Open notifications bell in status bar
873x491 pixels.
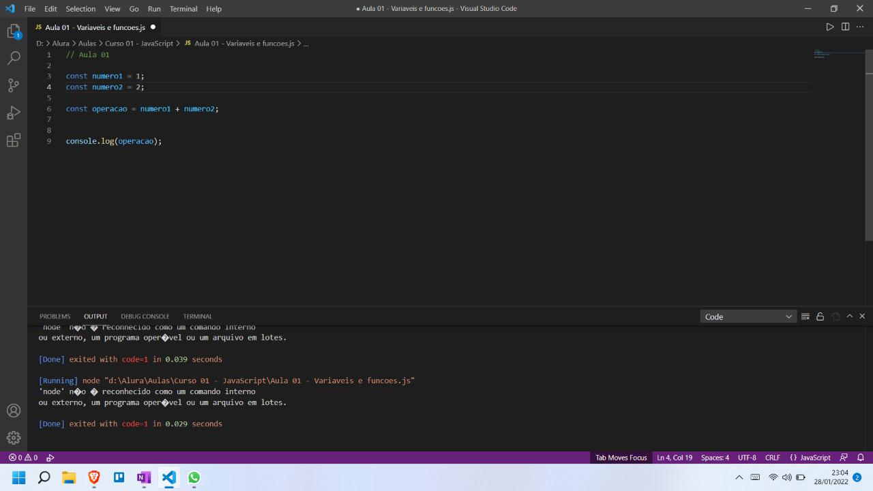[x=861, y=458]
